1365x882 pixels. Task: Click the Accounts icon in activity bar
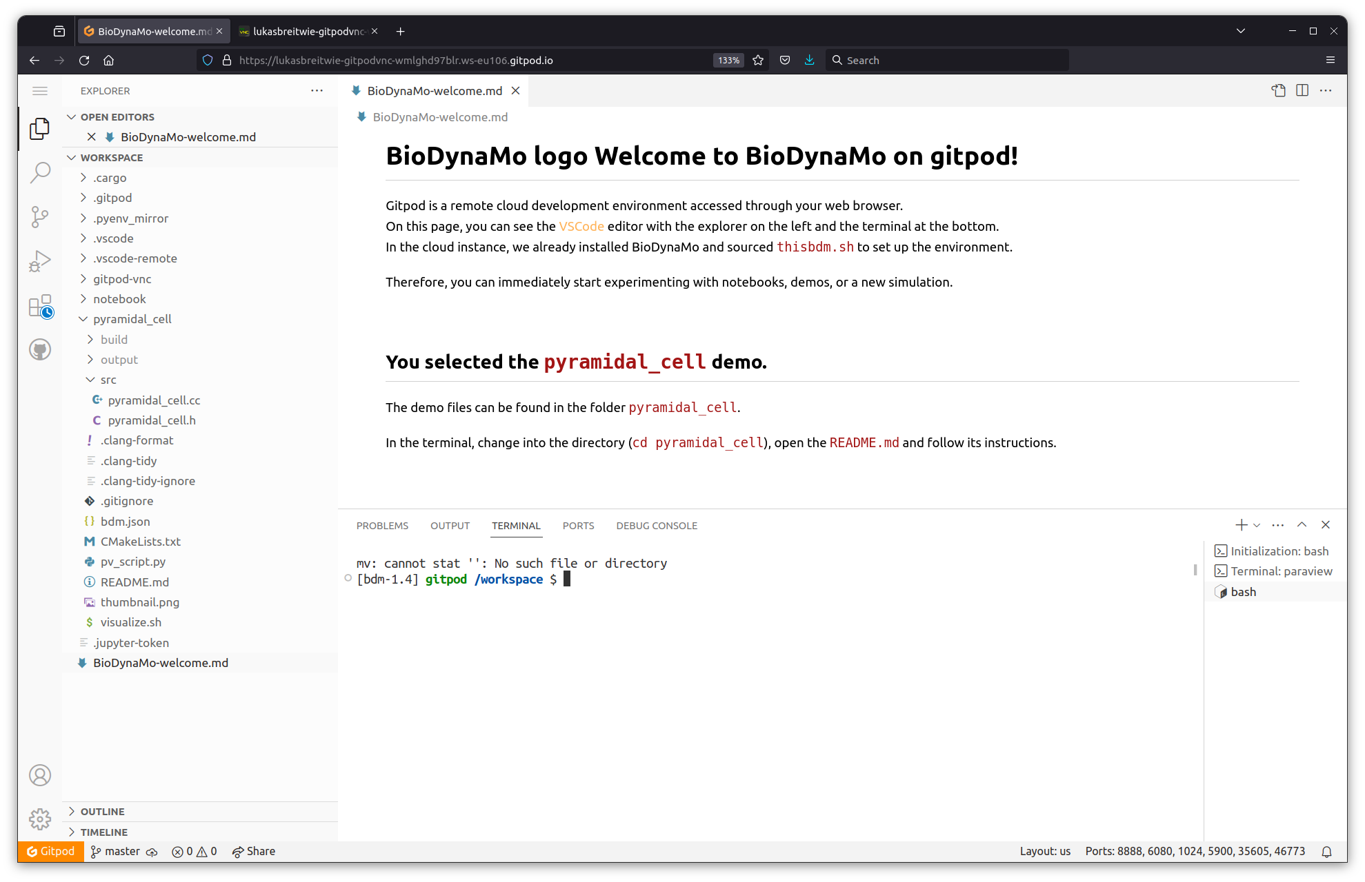40,775
